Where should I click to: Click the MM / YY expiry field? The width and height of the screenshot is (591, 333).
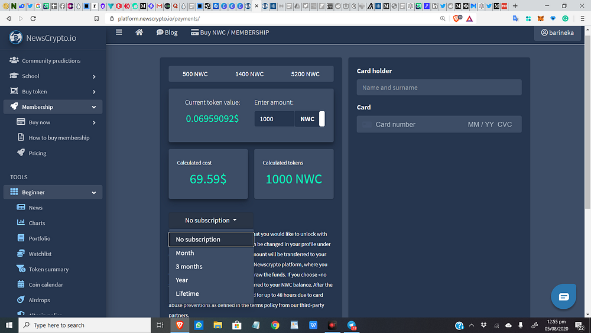[480, 124]
